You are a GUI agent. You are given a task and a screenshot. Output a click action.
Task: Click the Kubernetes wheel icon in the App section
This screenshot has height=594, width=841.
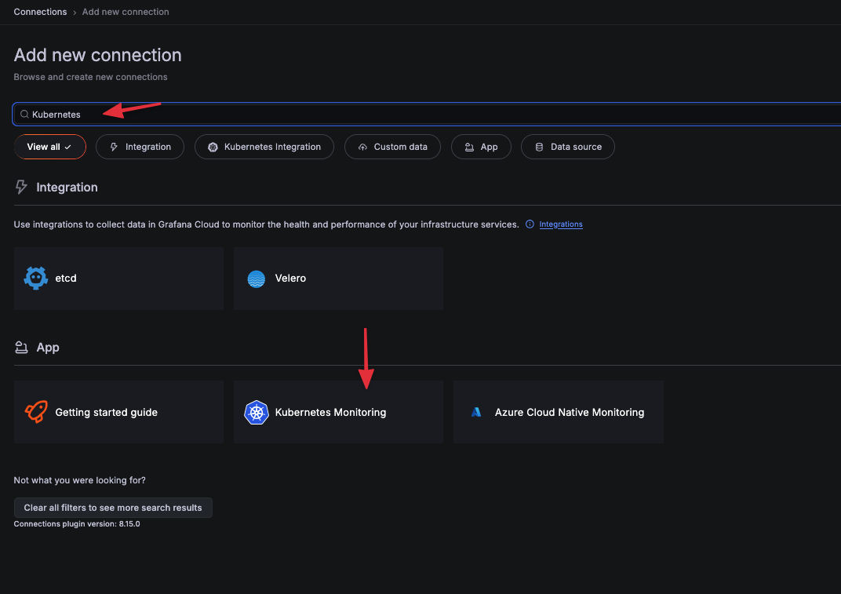(256, 412)
